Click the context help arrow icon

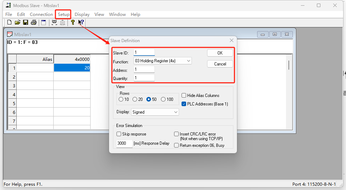(81, 23)
